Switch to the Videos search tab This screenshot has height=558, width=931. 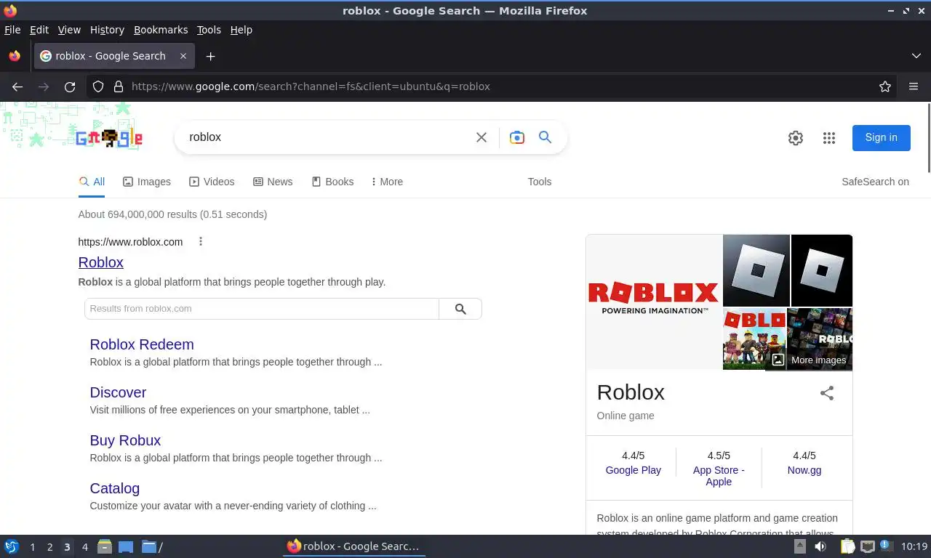coord(212,182)
